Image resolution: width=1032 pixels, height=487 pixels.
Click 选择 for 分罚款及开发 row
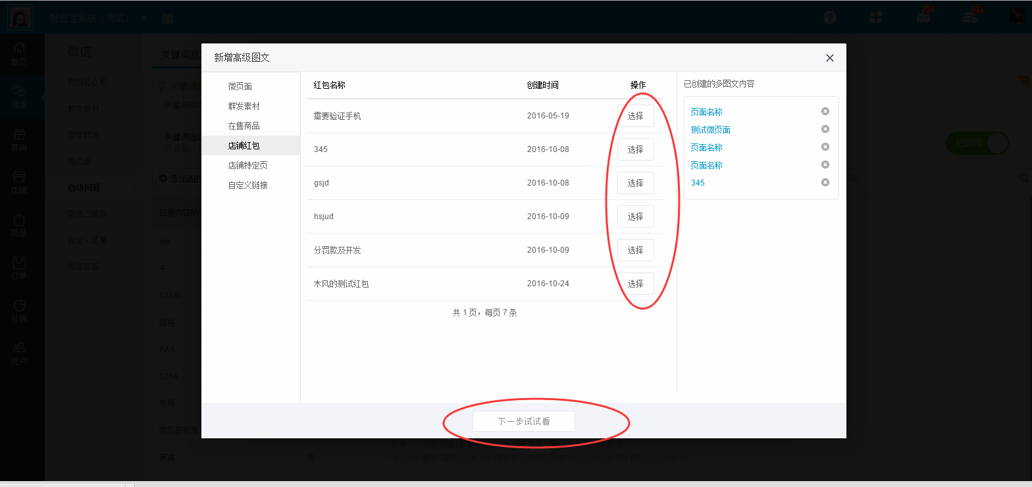pyautogui.click(x=636, y=250)
